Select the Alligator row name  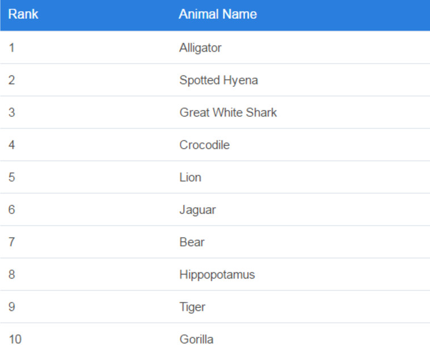[200, 48]
